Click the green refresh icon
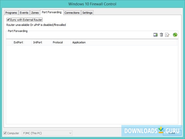This screenshot has width=185, height=139. tap(175, 35)
